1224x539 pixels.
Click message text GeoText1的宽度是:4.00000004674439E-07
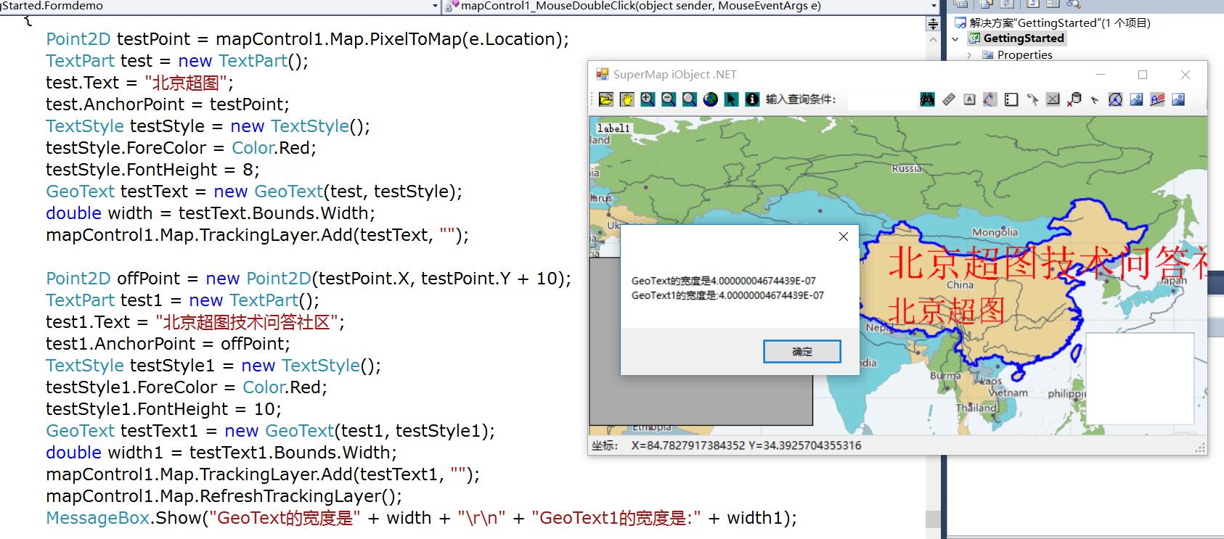(727, 295)
